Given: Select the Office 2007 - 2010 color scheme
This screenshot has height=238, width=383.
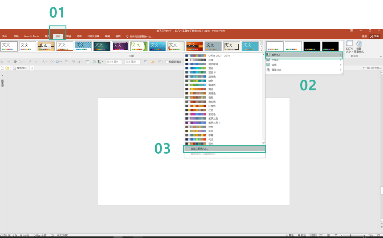Looking at the screenshot, I should click(223, 56).
